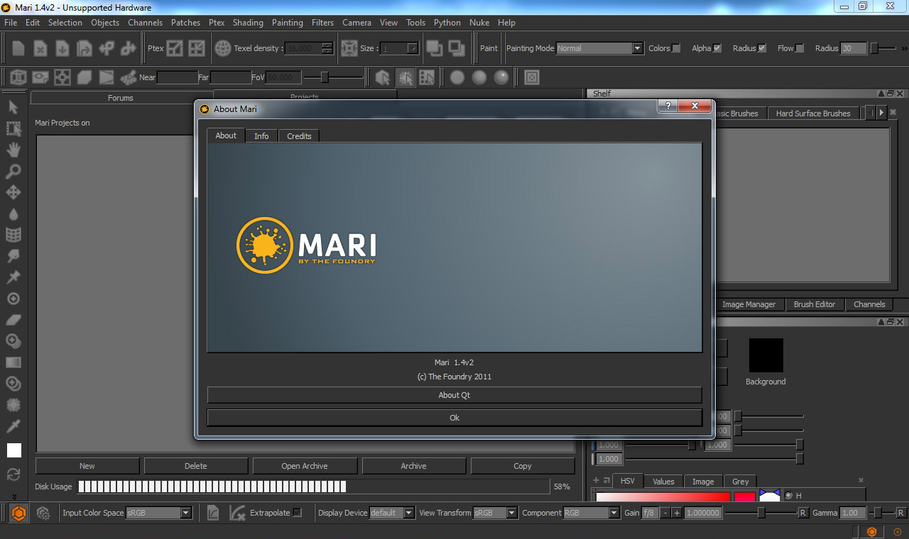This screenshot has width=909, height=539.
Task: Click the globe Texel density icon
Action: point(223,48)
